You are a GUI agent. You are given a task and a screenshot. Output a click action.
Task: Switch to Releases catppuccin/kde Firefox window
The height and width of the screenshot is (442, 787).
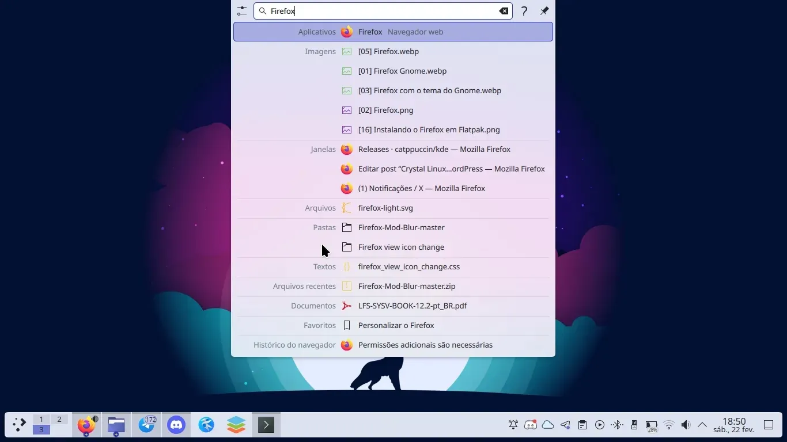(434, 149)
